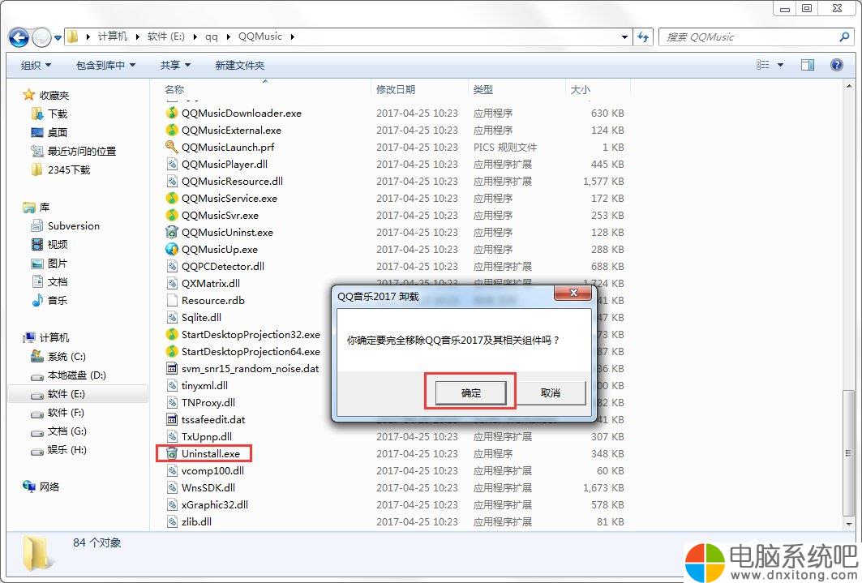Open the view options dropdown arrow

(x=780, y=65)
